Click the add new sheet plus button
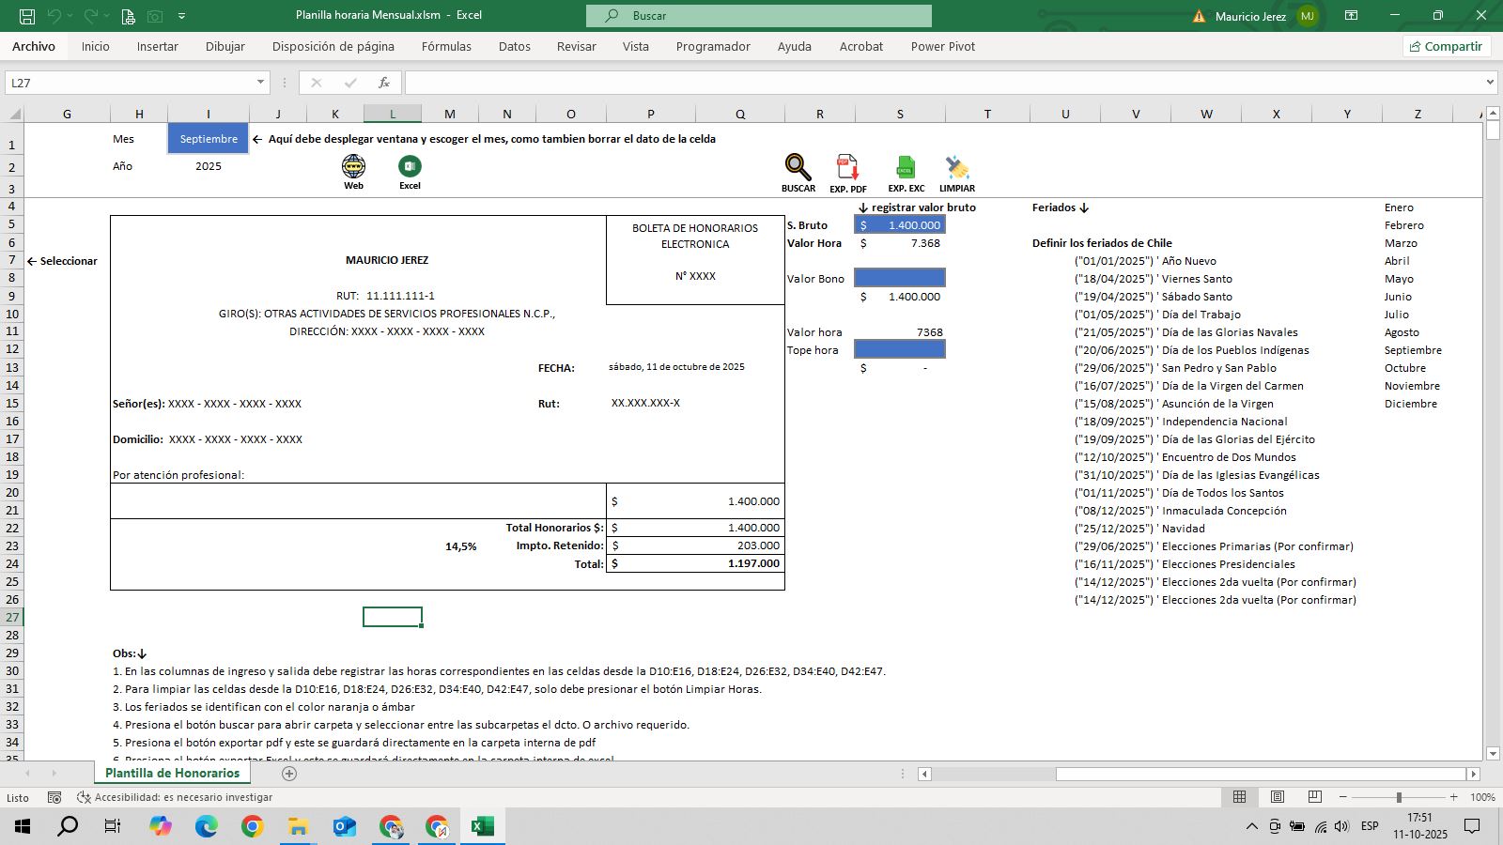Screen dimensions: 1503x845 (x=289, y=774)
